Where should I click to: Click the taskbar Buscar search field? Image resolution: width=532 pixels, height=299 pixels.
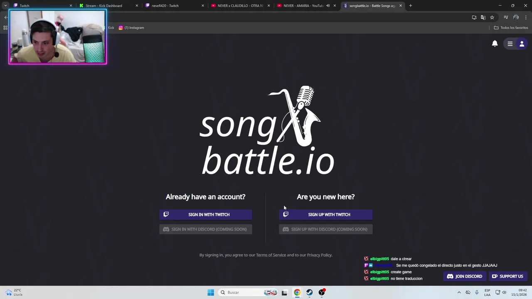coord(249,292)
